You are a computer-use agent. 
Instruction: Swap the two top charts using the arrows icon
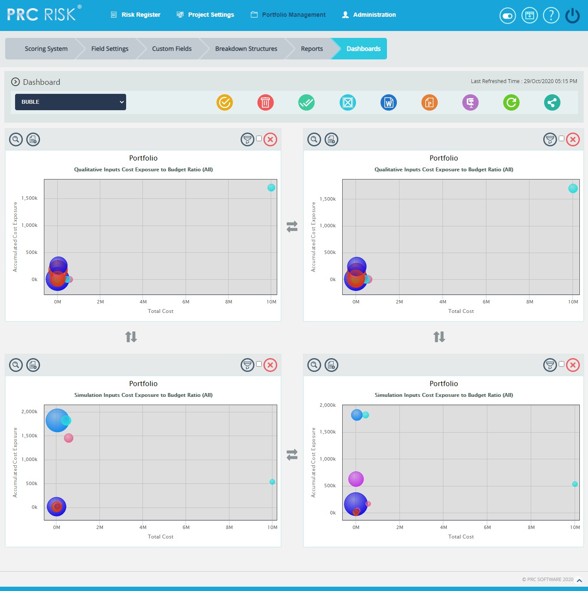[293, 227]
